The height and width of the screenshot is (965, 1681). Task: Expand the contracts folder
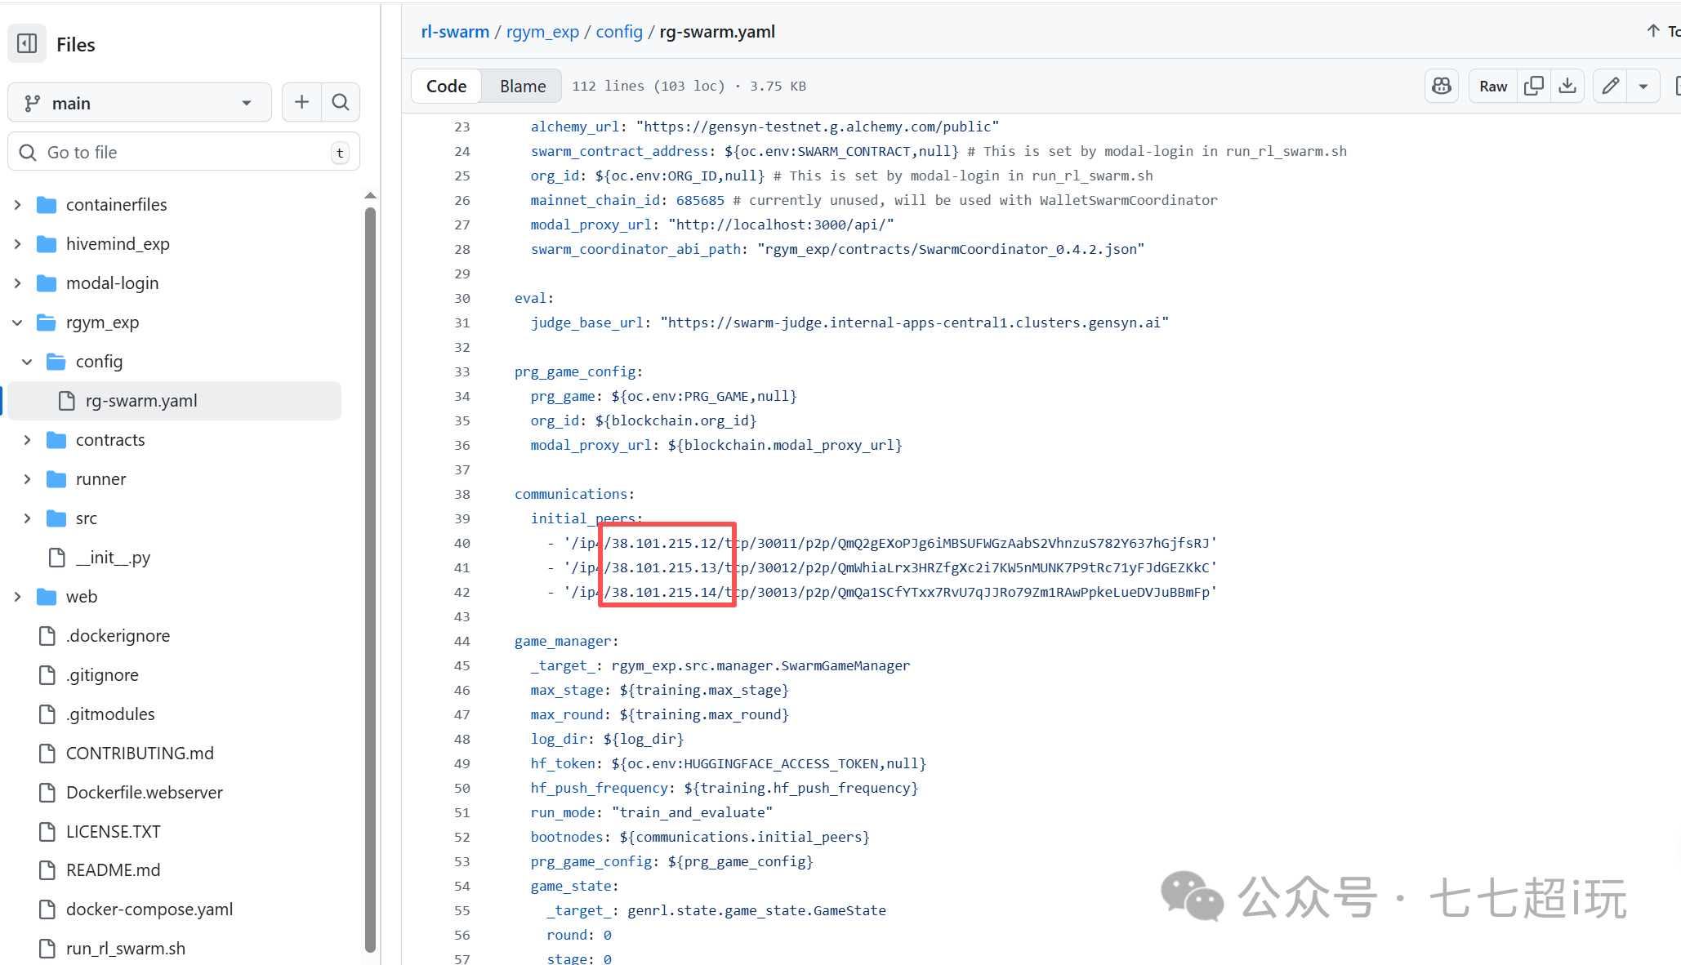pyautogui.click(x=27, y=440)
